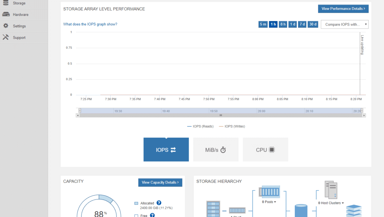Switch to the CPU graph tab
Image resolution: width=384 pixels, height=217 pixels.
click(x=266, y=150)
